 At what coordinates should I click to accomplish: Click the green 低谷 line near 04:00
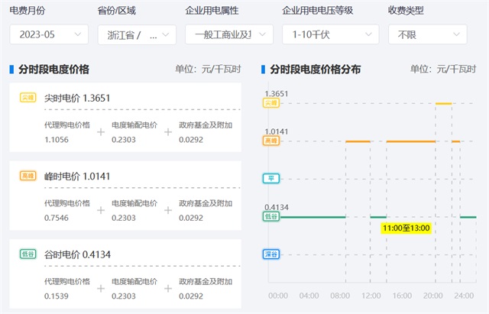pyautogui.click(x=309, y=216)
